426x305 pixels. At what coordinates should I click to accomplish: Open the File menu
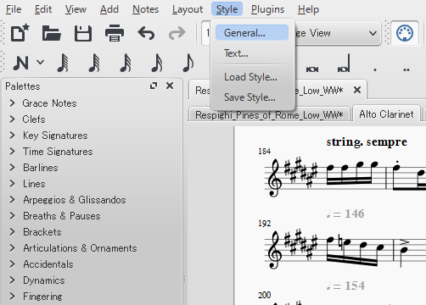[14, 9]
